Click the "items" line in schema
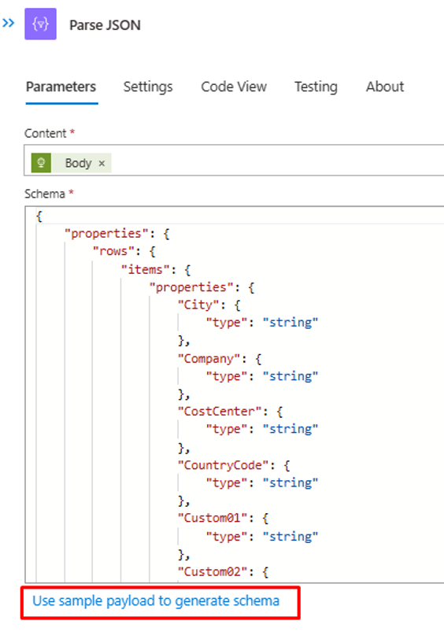The width and height of the screenshot is (444, 632). point(156,269)
